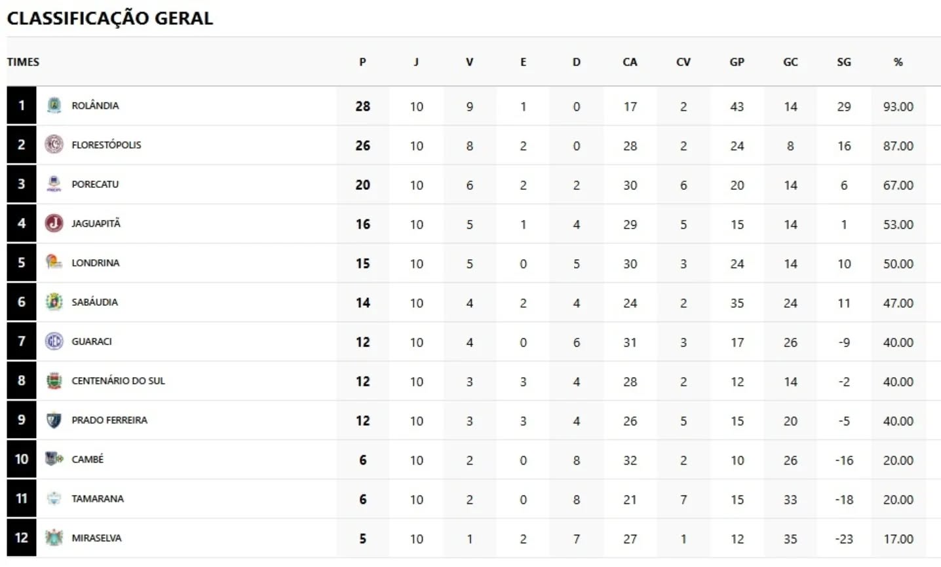Click the Rolândia team crest icon
This screenshot has height=567, width=941.
[x=54, y=105]
